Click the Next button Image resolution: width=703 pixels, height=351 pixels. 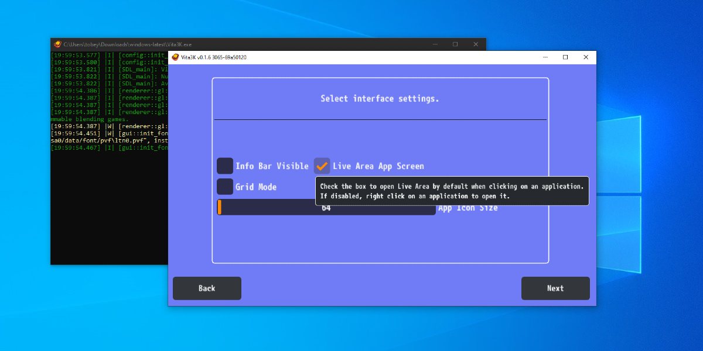(x=555, y=288)
